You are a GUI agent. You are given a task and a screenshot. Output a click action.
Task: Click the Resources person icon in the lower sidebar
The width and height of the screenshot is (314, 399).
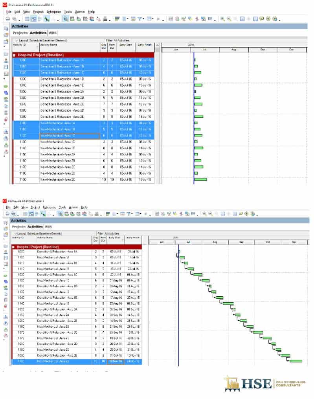click(x=6, y=251)
